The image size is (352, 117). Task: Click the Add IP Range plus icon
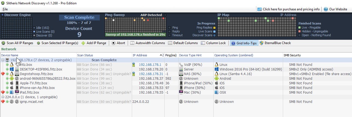[83, 43]
